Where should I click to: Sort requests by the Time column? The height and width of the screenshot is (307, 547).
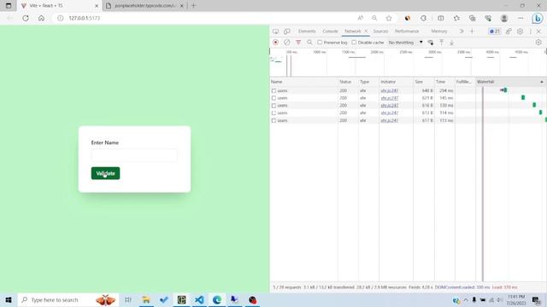coord(444,82)
